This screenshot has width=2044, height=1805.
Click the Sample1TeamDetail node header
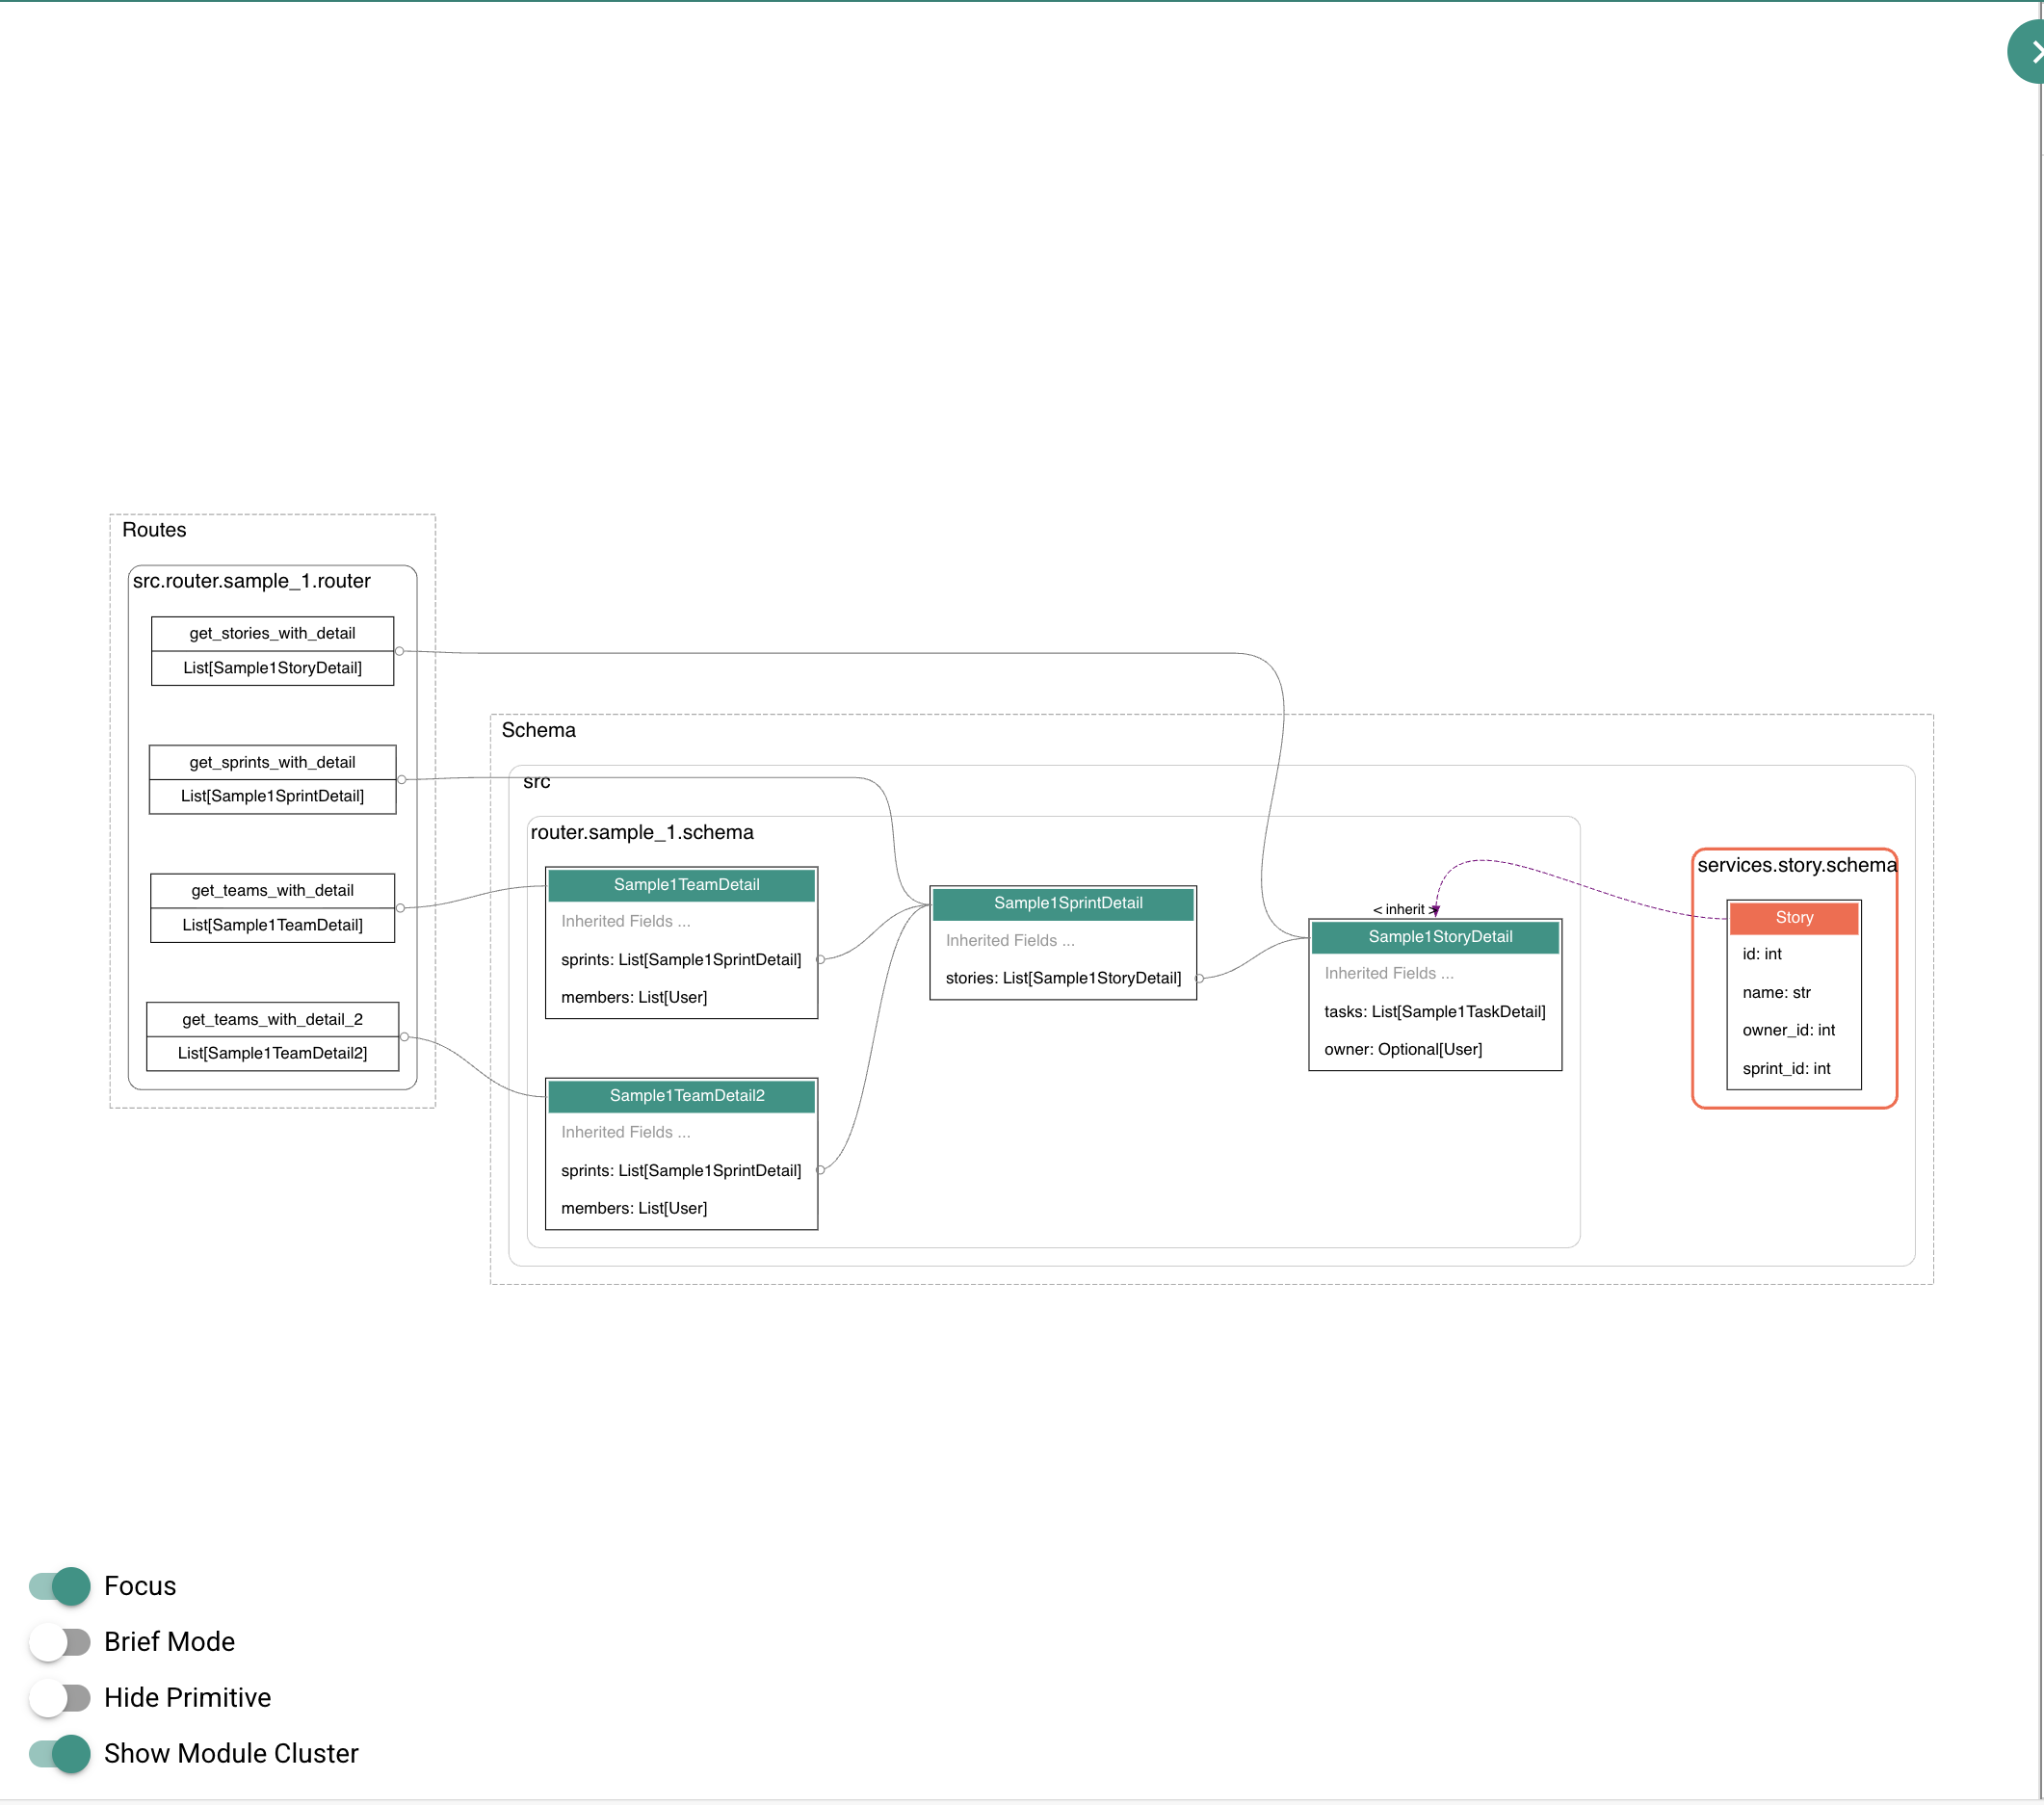tap(686, 884)
